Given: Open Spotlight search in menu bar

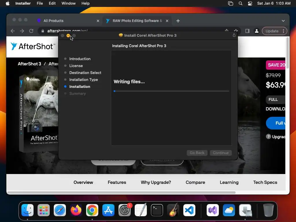Looking at the screenshot, I should click(240, 3).
